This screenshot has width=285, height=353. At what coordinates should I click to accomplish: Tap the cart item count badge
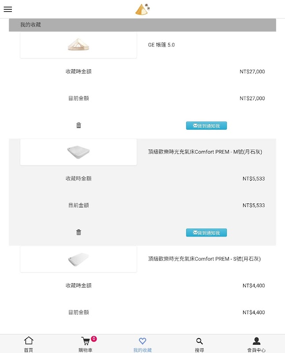pyautogui.click(x=94, y=339)
